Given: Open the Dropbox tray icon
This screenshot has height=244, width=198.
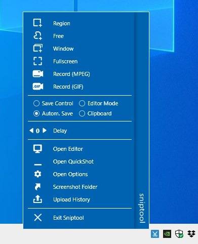Looking at the screenshot, I should coord(191,234).
